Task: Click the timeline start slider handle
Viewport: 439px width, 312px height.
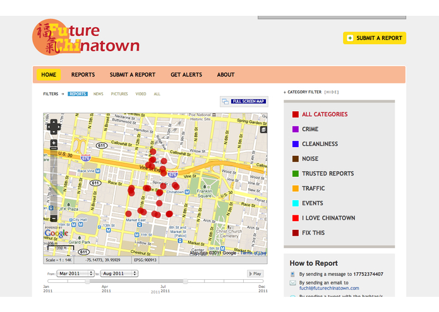Action: point(88,281)
